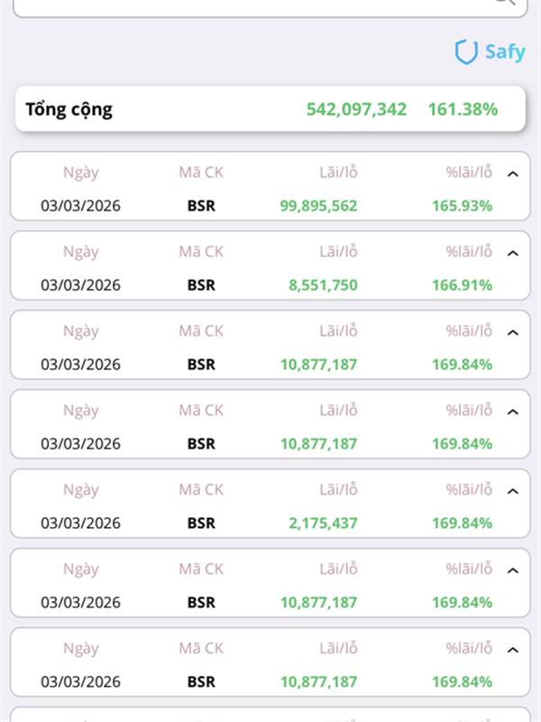This screenshot has height=722, width=541.
Task: Click the total percentage 161.38%
Action: [463, 110]
